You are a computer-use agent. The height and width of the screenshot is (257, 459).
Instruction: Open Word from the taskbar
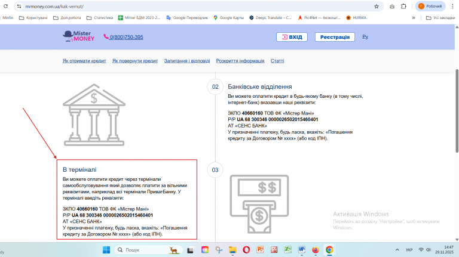[x=301, y=250]
